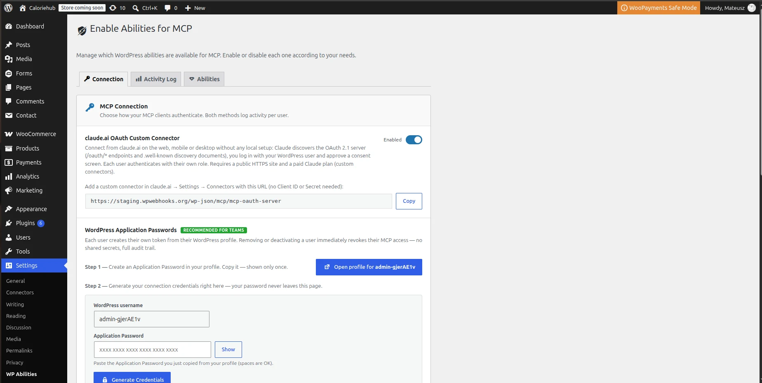Open General settings submenu
The image size is (762, 383).
(x=16, y=281)
